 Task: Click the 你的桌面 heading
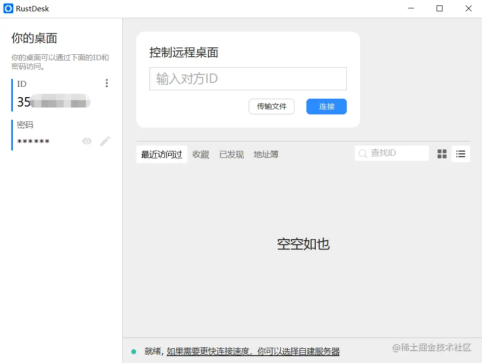[34, 38]
